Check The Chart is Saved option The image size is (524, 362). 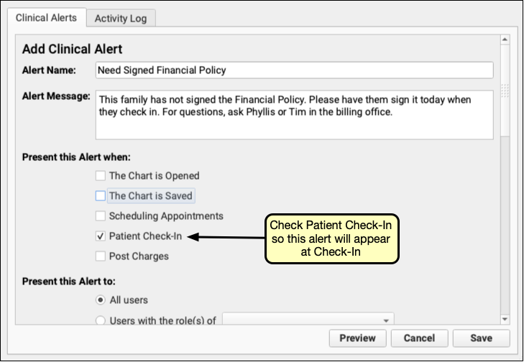pyautogui.click(x=101, y=195)
